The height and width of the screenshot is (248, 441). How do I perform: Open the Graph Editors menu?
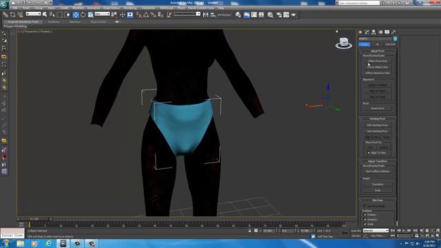click(x=111, y=8)
